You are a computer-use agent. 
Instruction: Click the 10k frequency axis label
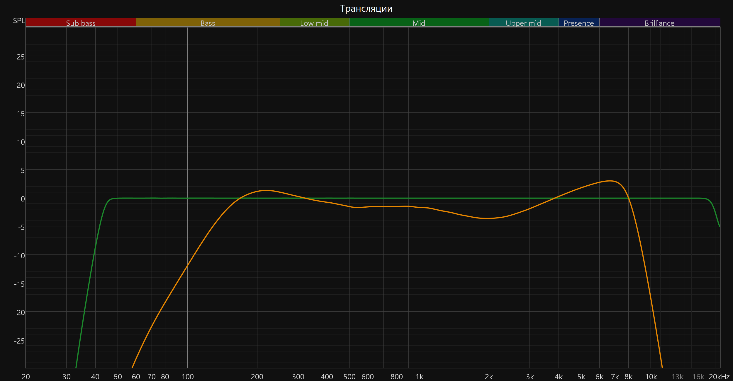point(651,377)
